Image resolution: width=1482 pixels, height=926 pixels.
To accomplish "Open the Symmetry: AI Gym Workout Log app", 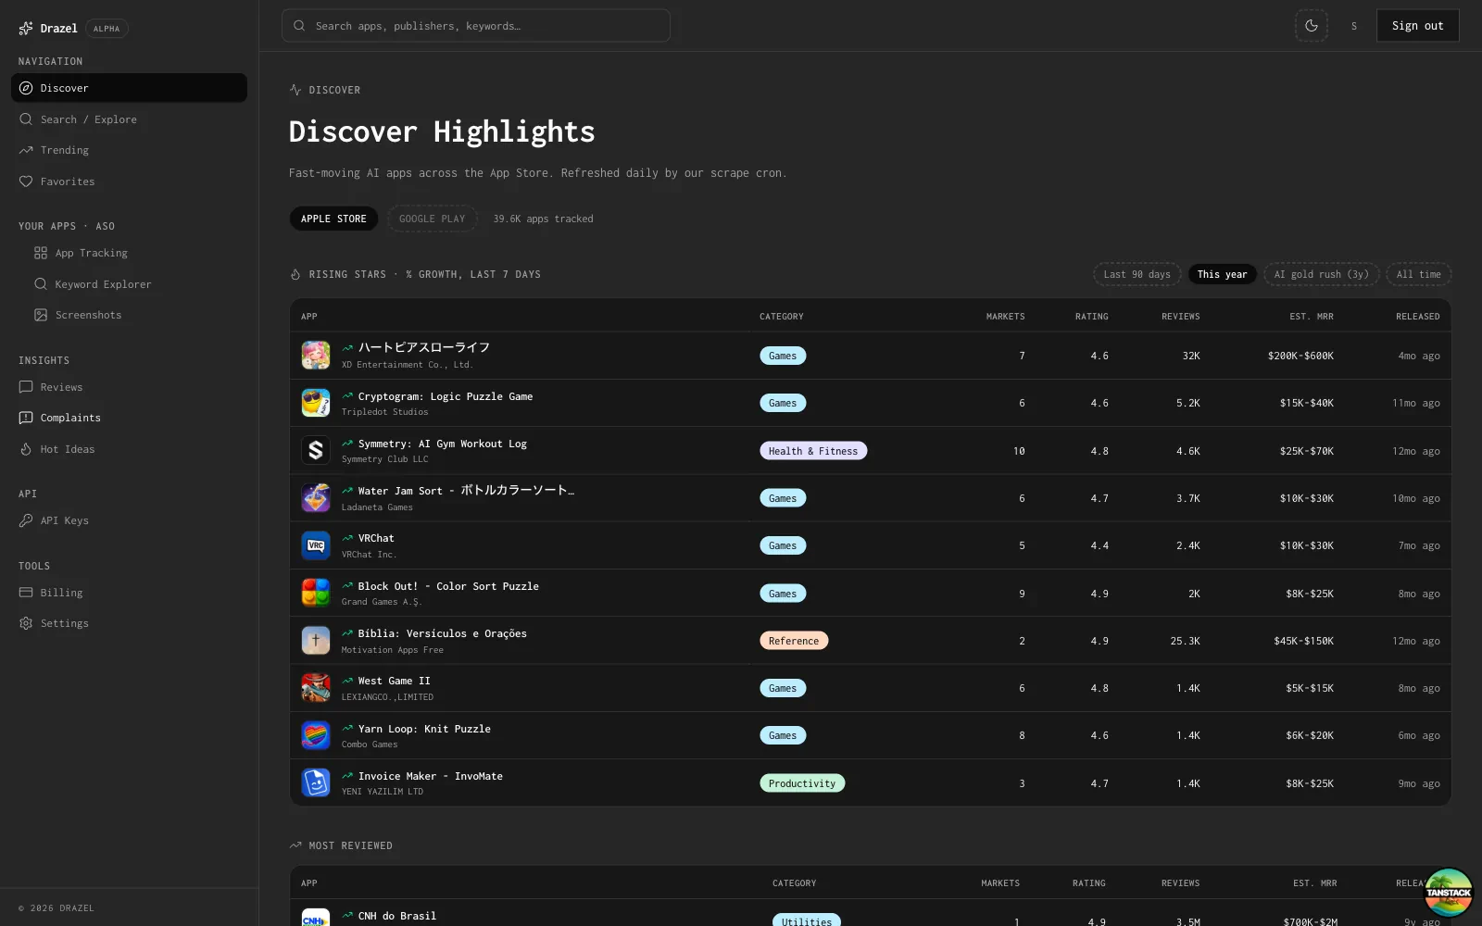I will click(443, 444).
